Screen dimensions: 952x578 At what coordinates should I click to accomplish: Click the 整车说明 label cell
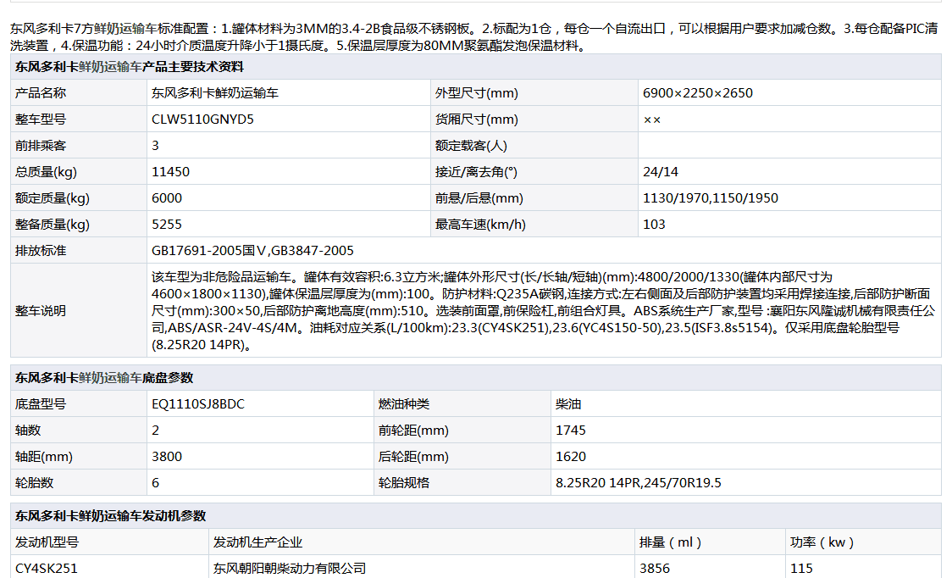coord(79,310)
